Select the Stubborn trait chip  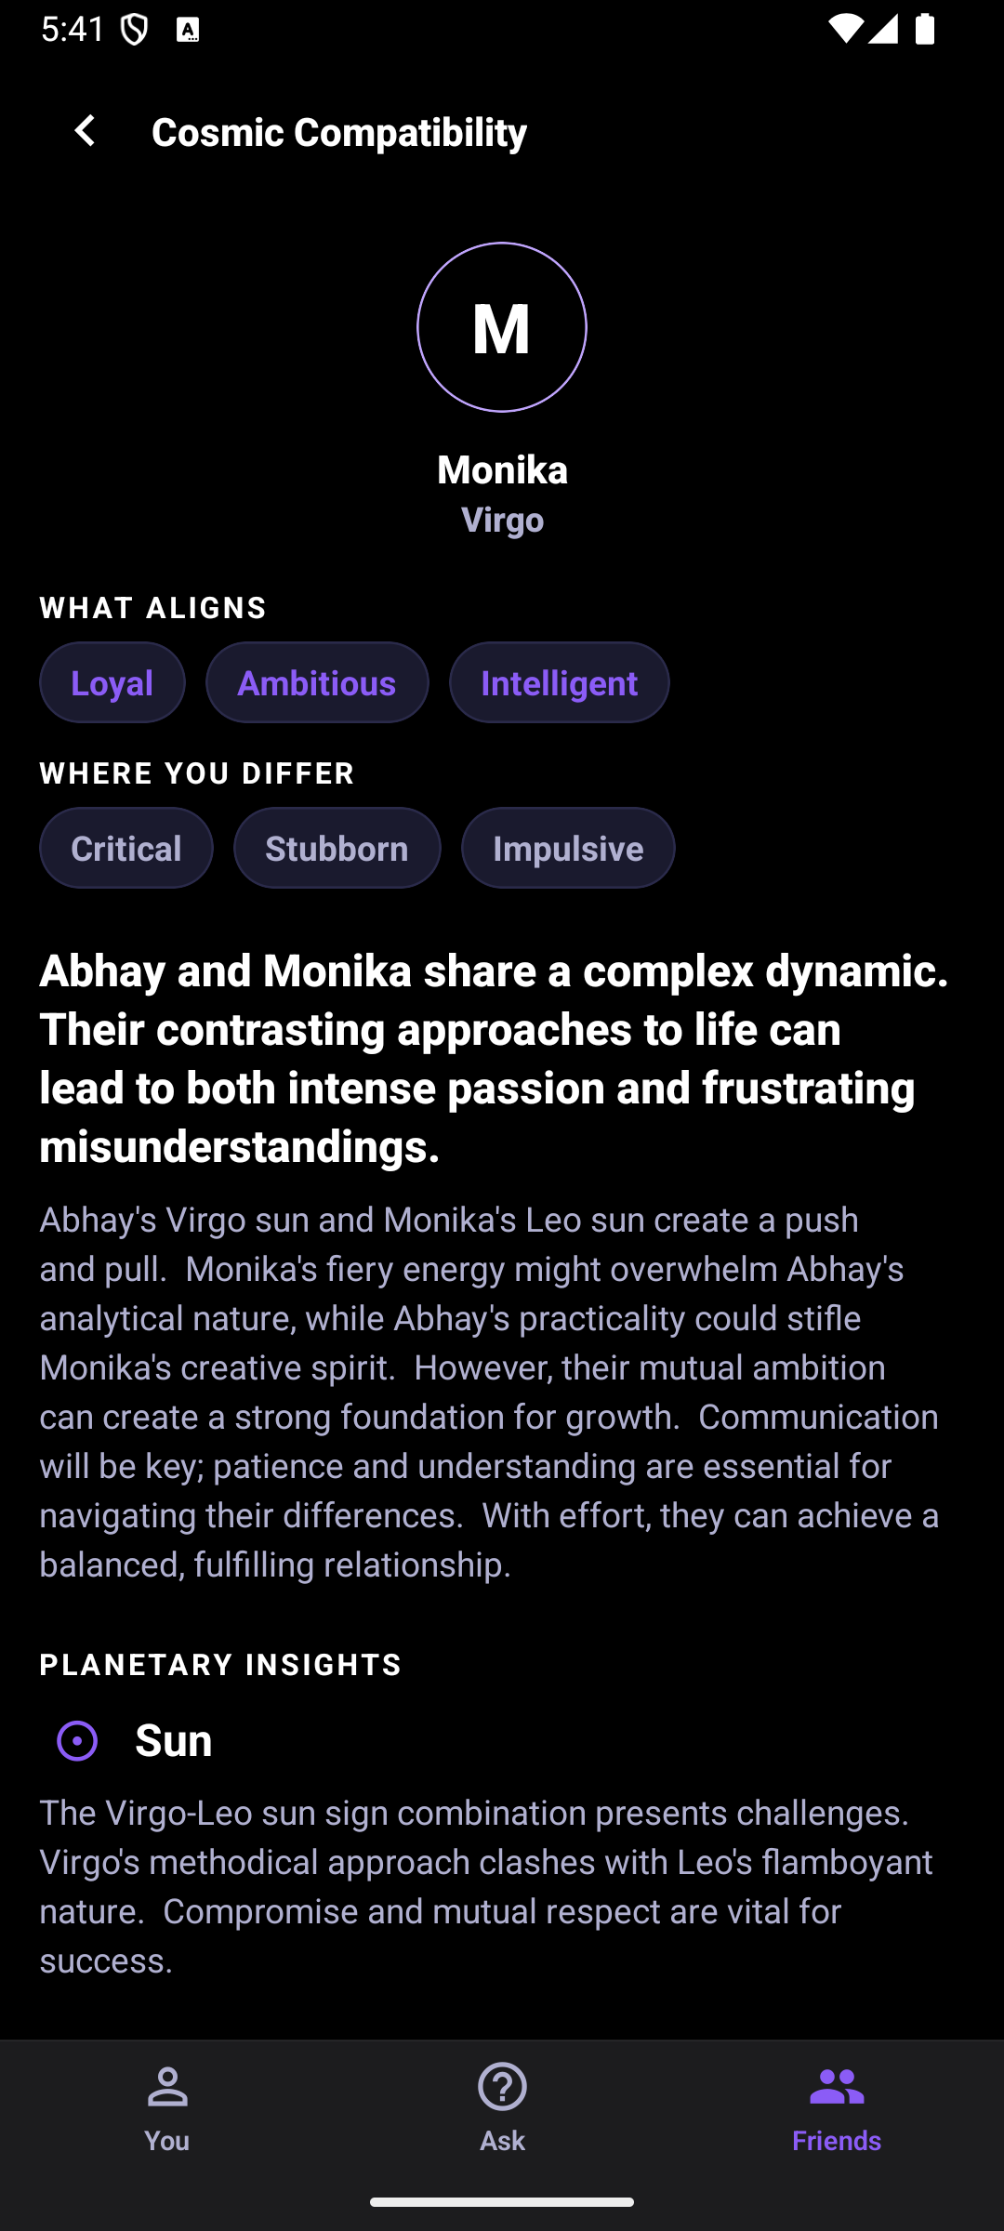(x=337, y=848)
